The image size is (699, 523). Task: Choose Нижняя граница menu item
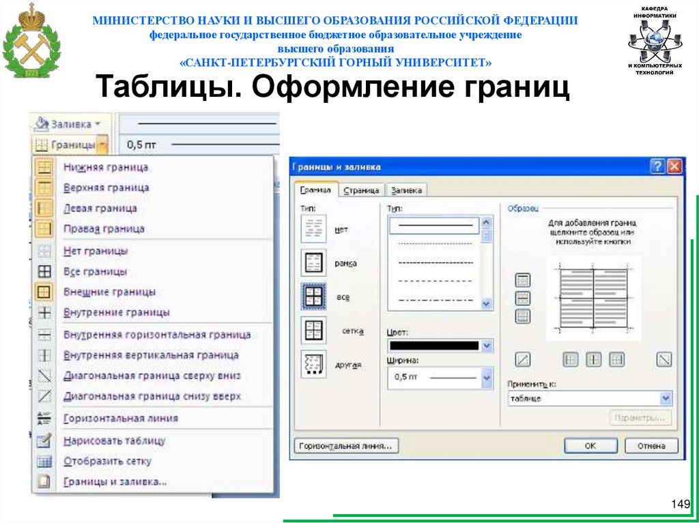[152, 168]
